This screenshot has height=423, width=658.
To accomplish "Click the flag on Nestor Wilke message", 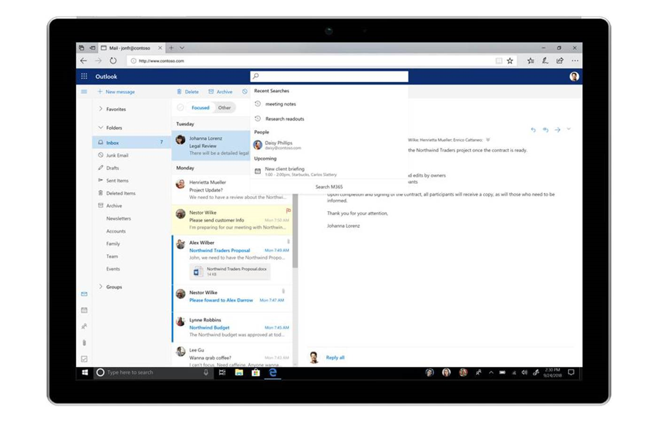I will (288, 211).
